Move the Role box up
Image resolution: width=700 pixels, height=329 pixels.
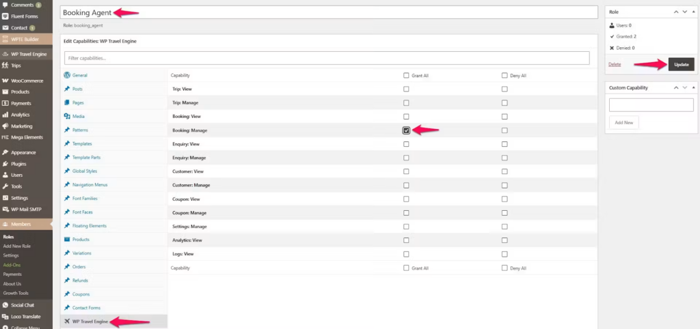click(x=676, y=12)
